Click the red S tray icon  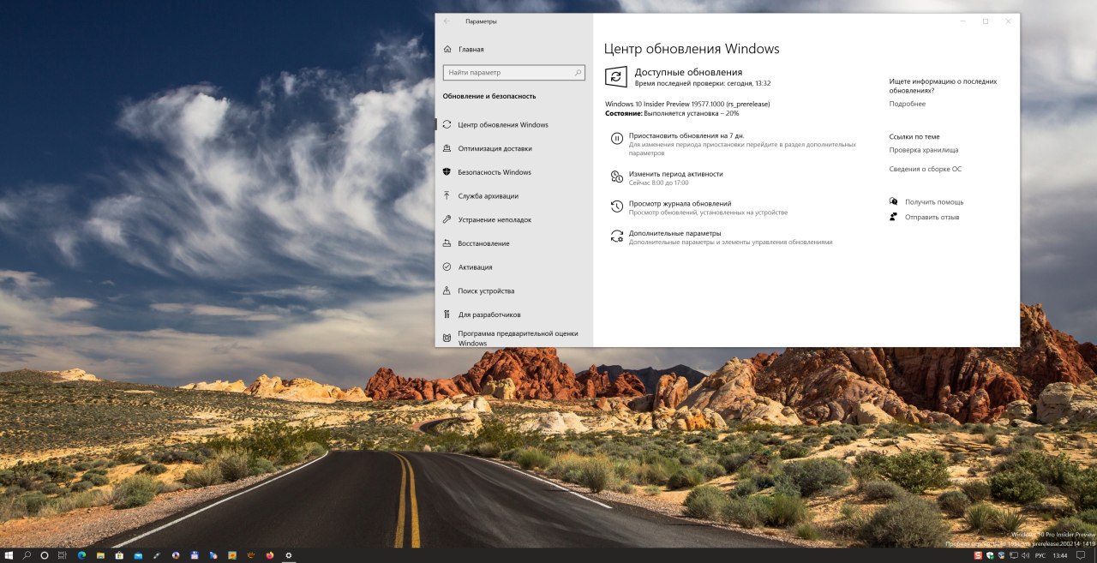pos(978,555)
